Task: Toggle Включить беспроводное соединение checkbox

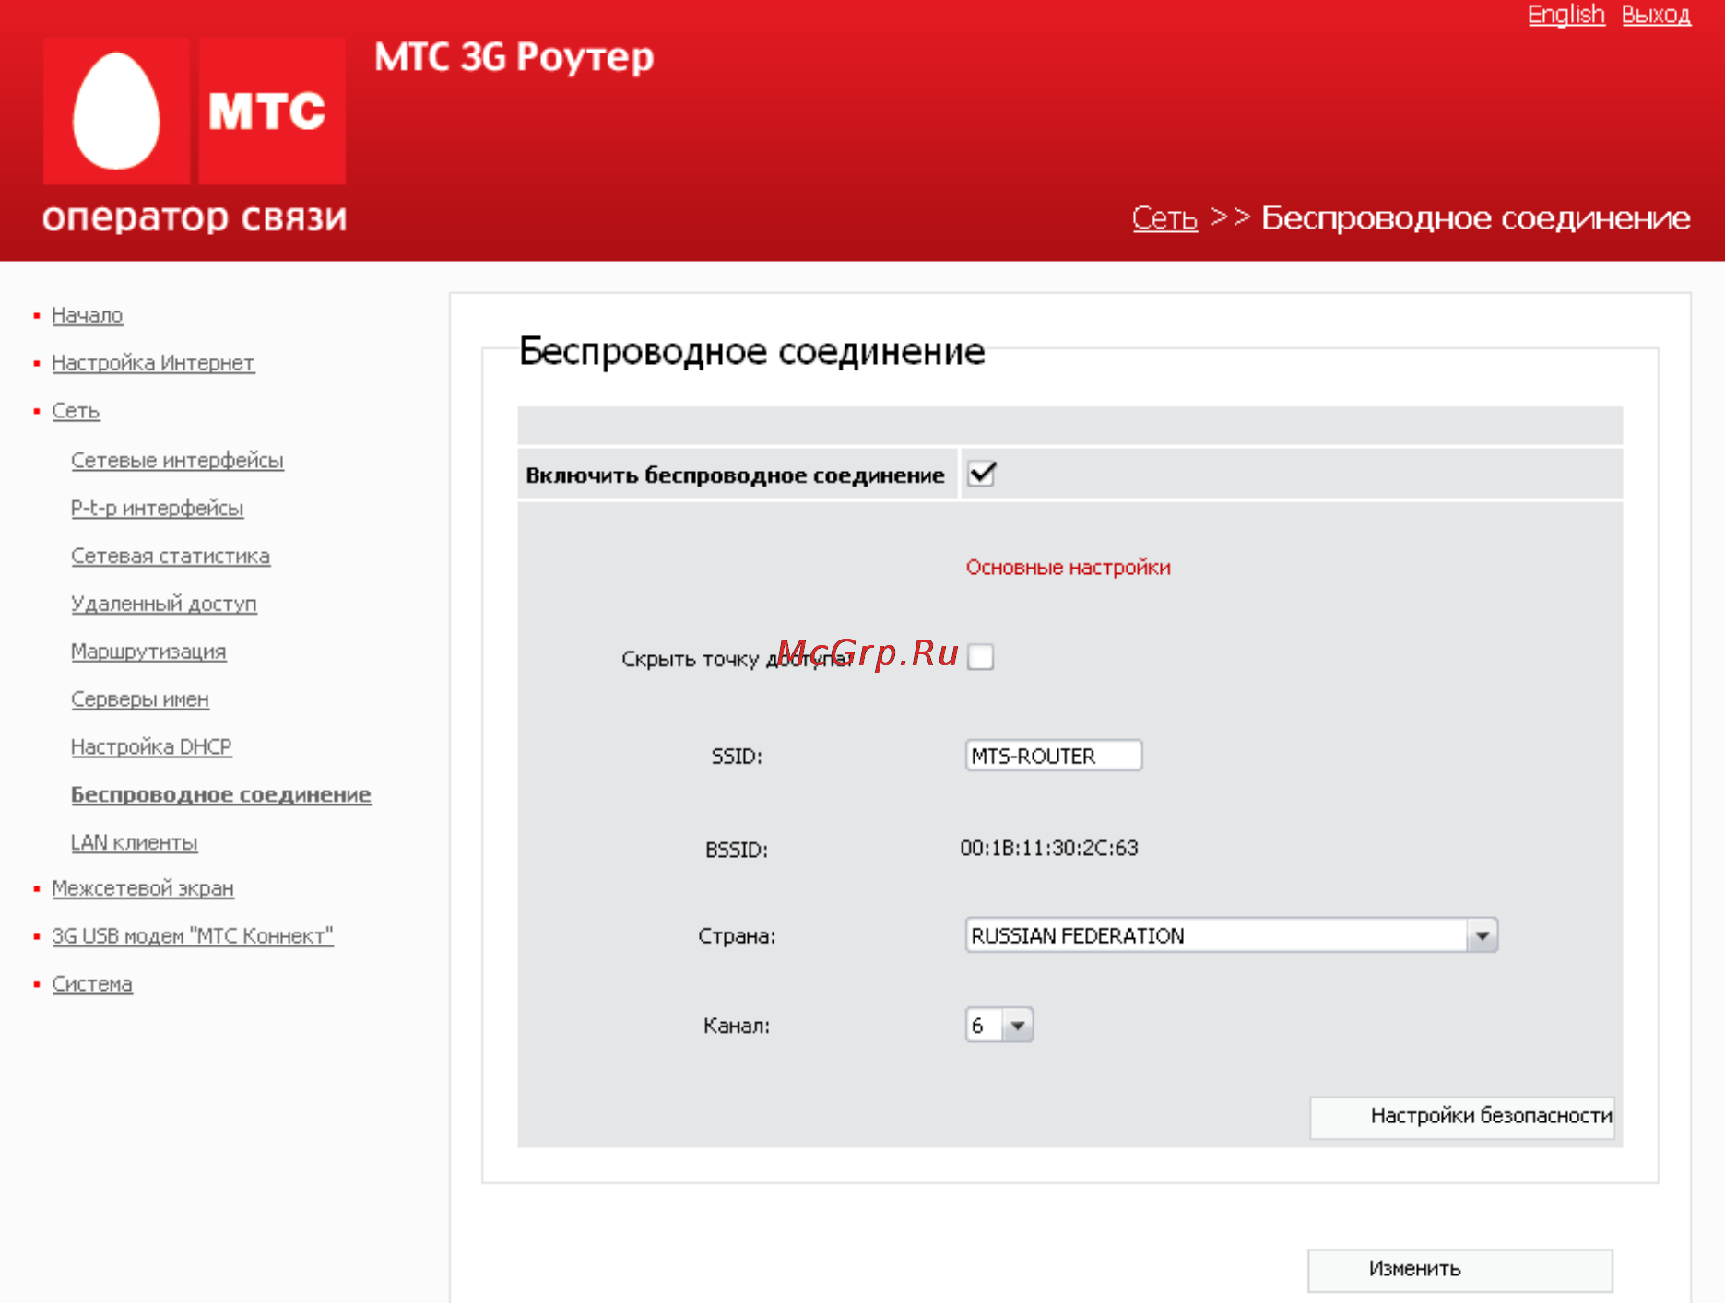Action: pos(982,474)
